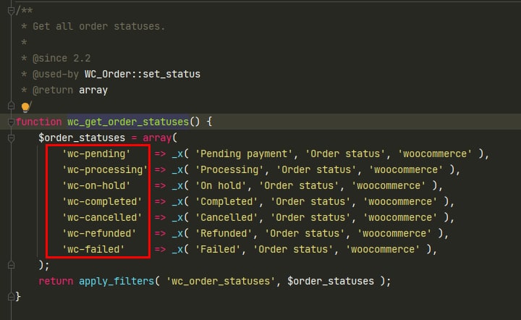
Task: Click the 'On hold' label string
Action: [x=221, y=185]
